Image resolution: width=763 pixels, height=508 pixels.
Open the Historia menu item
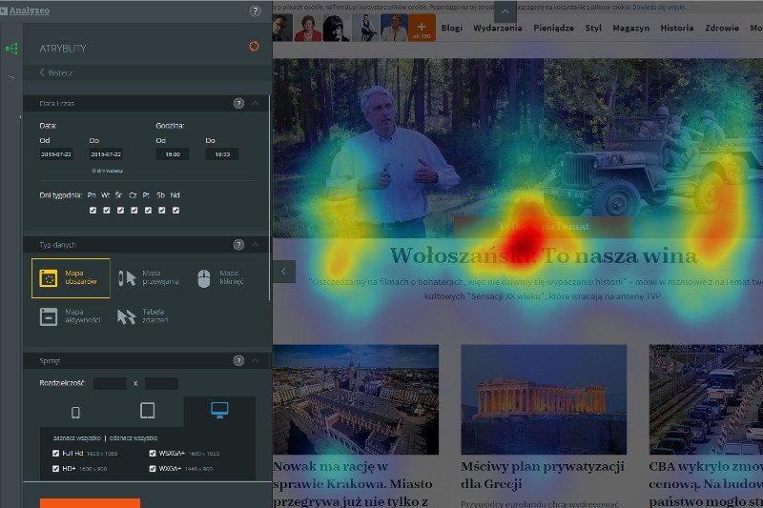[677, 28]
